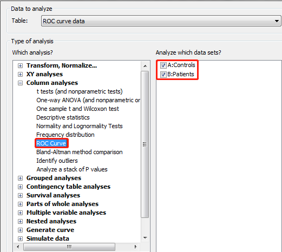Expand the Transform, Normalize group
Viewport: 282px width, 252px height.
pyautogui.click(x=20, y=65)
